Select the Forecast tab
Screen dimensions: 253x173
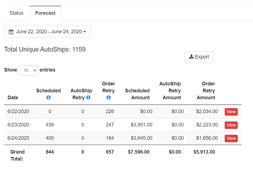(45, 13)
